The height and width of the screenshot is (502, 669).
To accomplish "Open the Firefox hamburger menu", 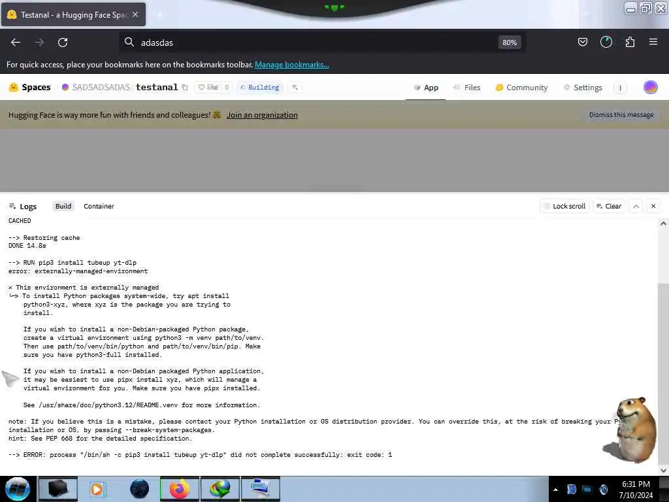I will coord(653,42).
